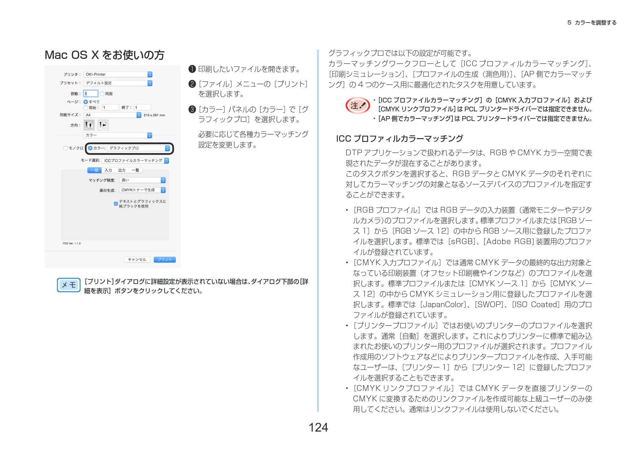Click the 開始 page number field
This screenshot has height=451, width=637.
click(110, 108)
